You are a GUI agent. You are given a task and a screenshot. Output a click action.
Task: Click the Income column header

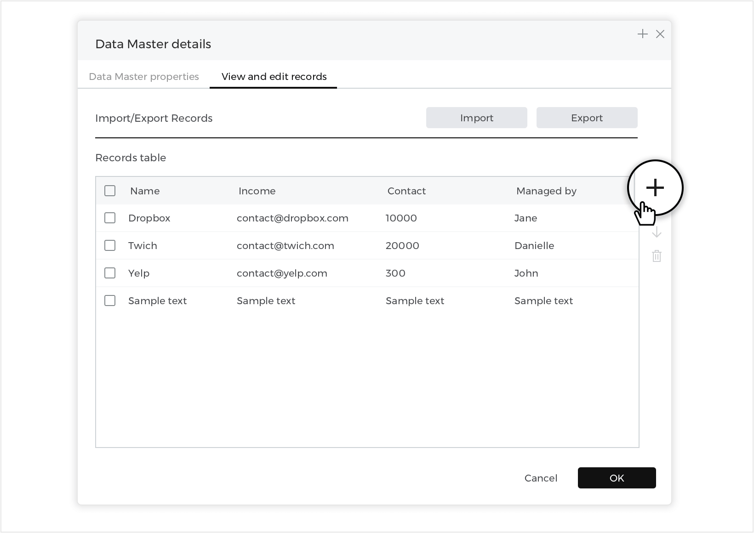tap(257, 191)
